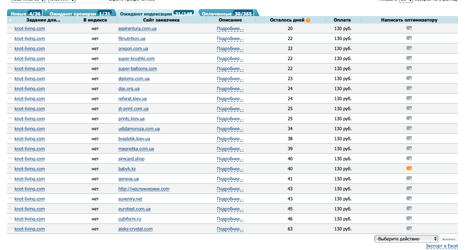
Task: Tick checkbox for printc.kiev.ua row
Action: pyautogui.click(x=11, y=119)
